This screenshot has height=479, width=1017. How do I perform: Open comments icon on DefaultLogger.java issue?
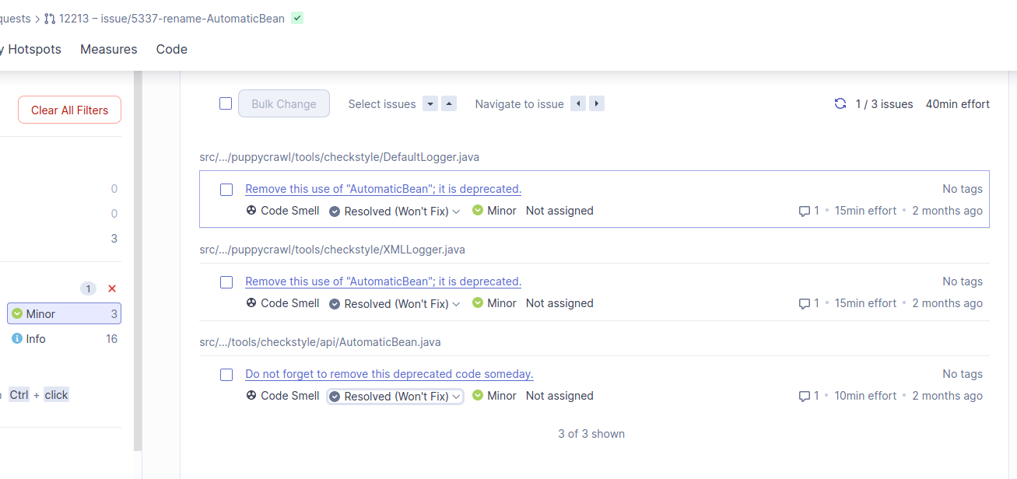(x=805, y=211)
